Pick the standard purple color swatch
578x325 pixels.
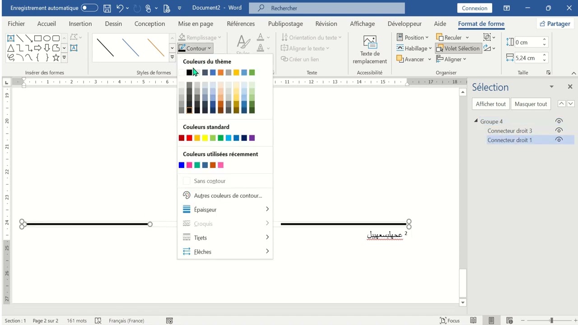252,138
